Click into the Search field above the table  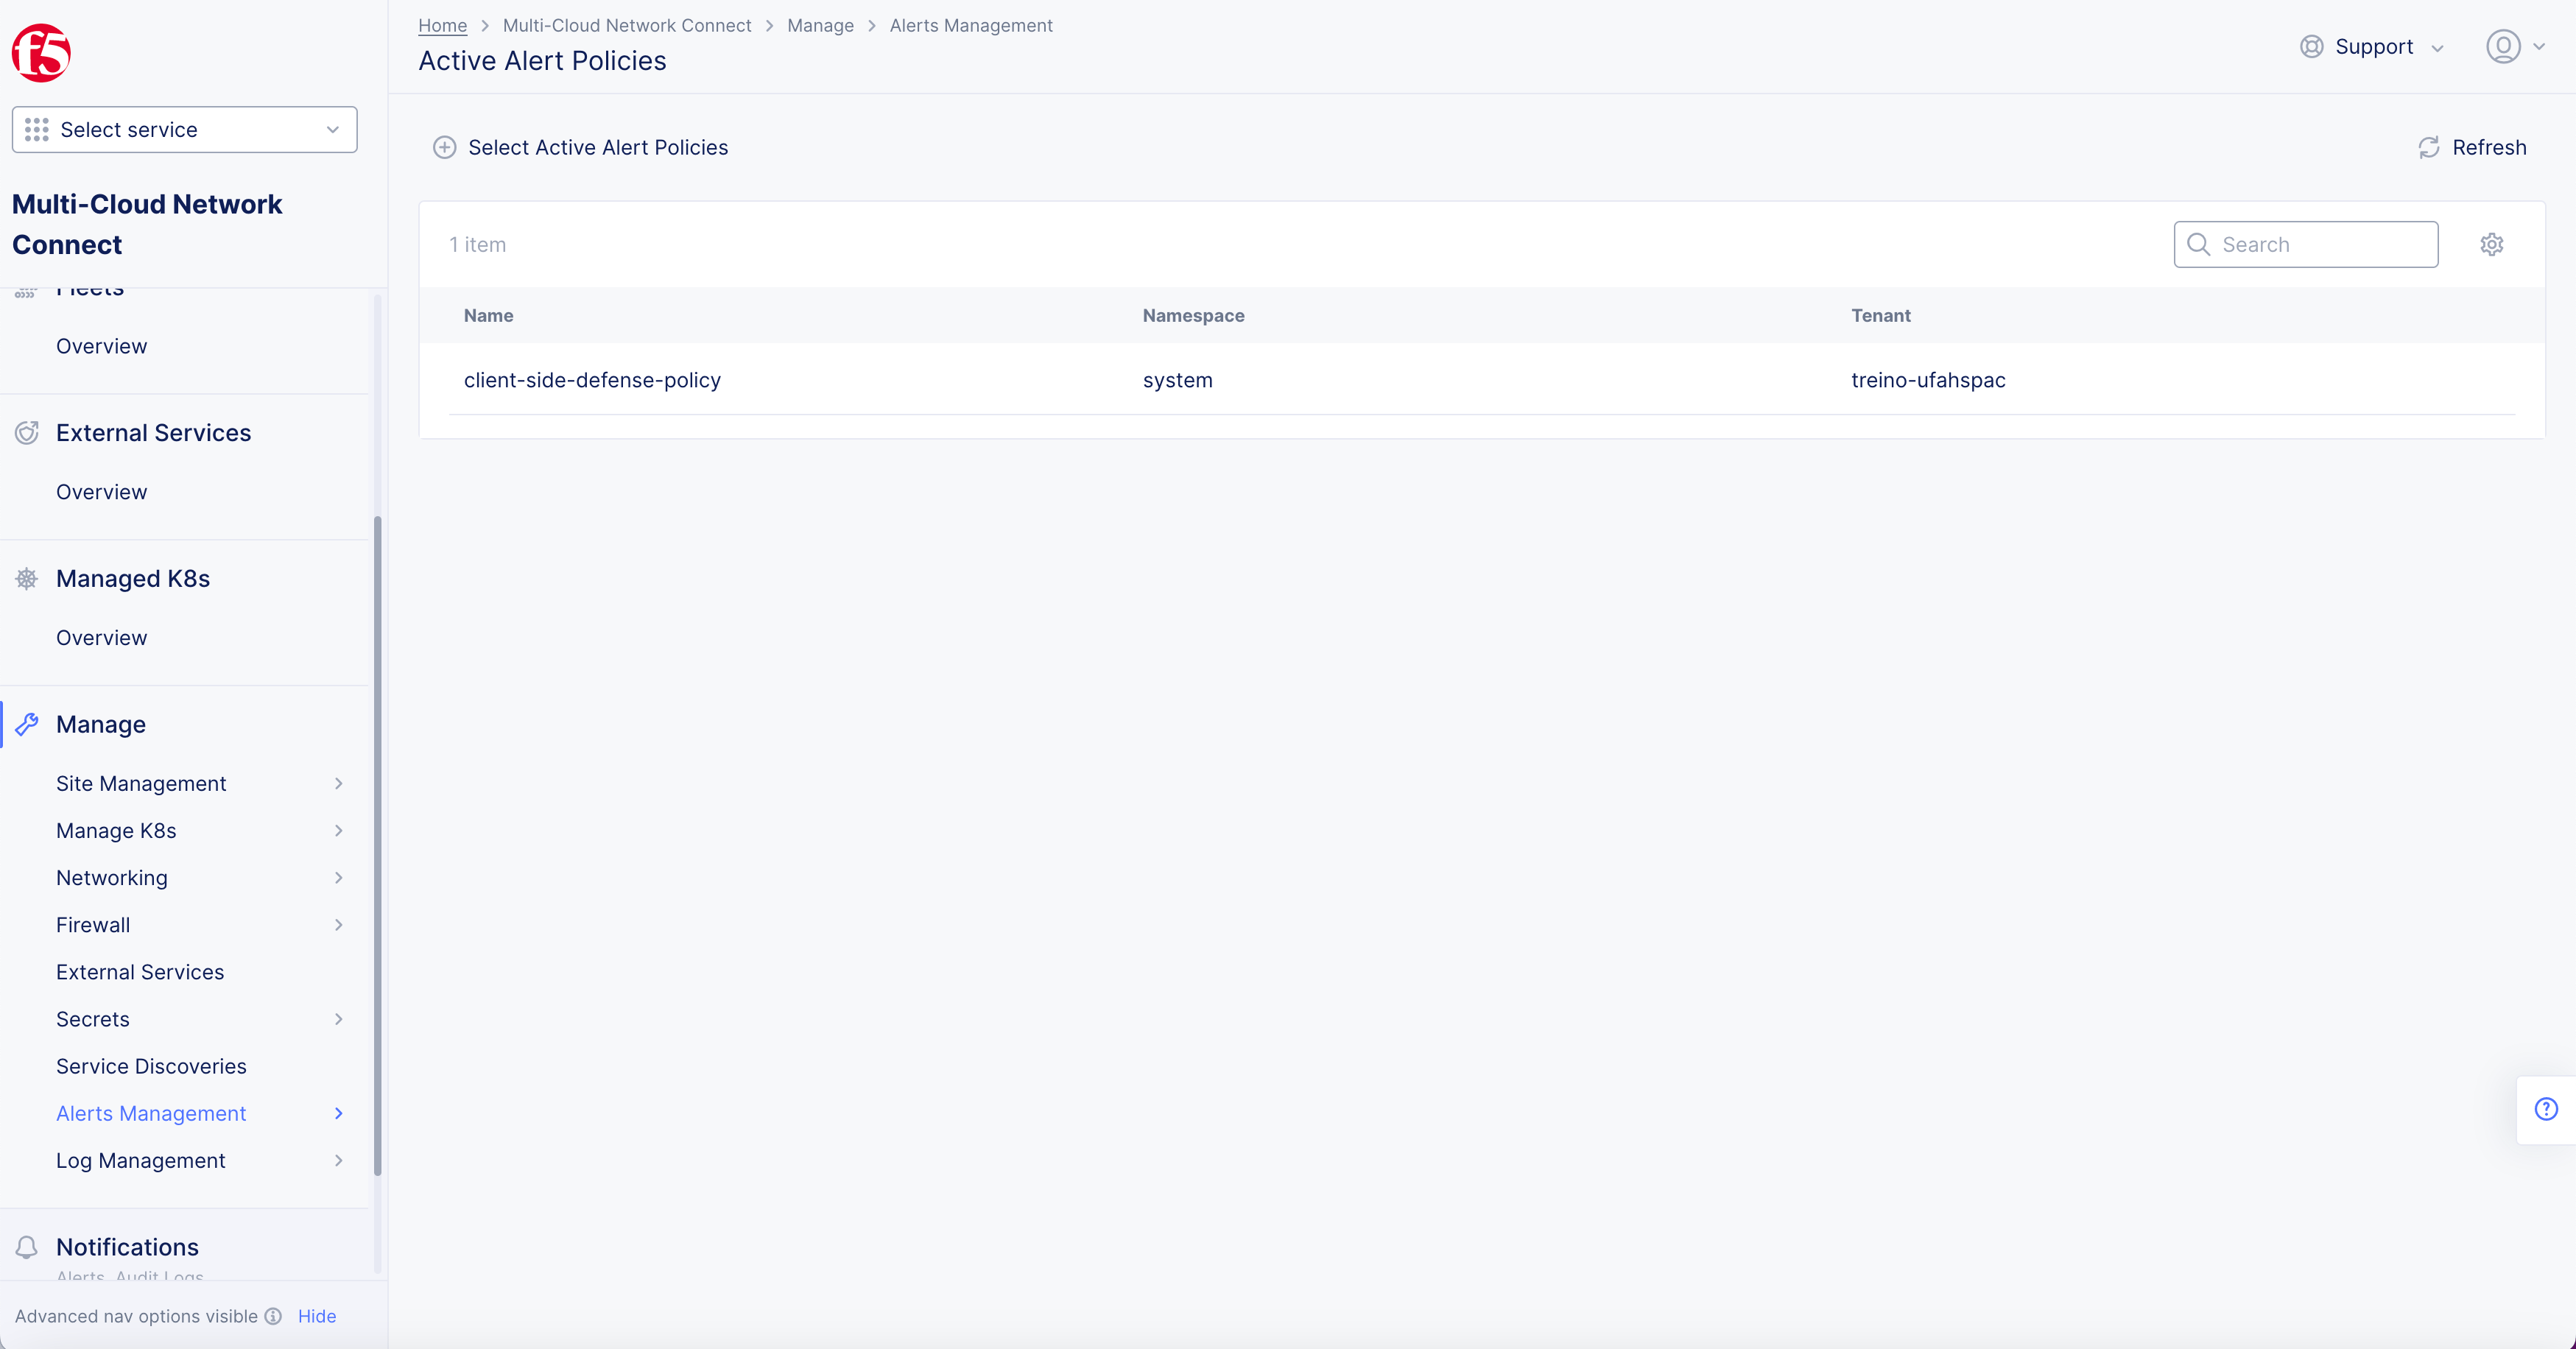[2305, 244]
